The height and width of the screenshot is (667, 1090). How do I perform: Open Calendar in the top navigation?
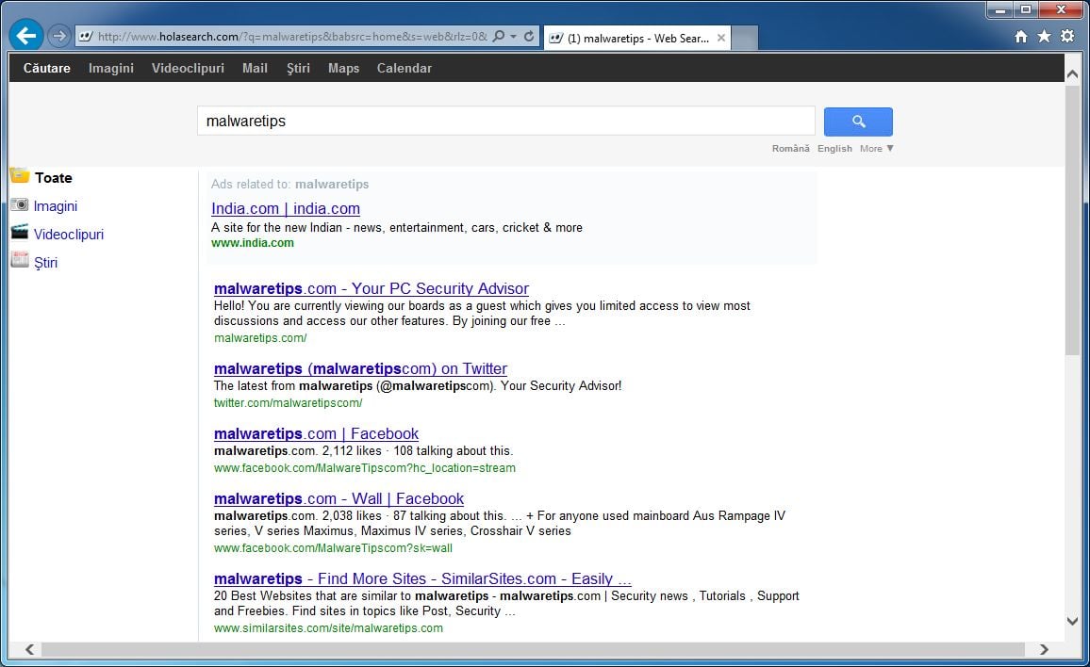click(x=404, y=68)
